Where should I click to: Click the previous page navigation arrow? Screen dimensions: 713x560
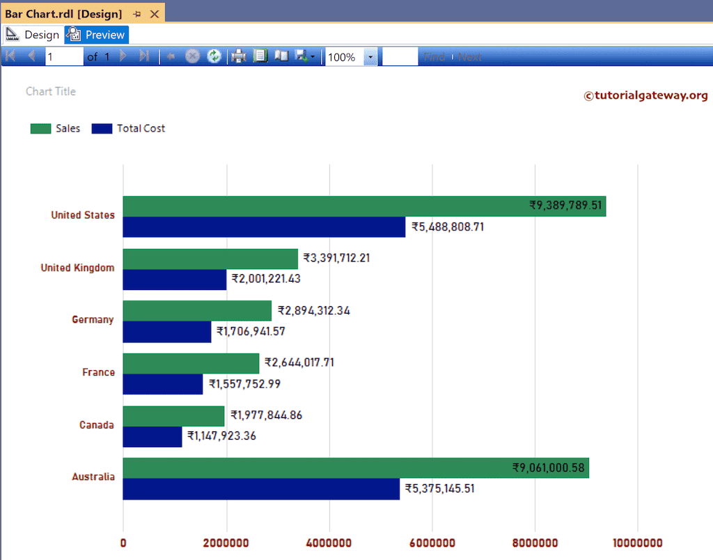(x=31, y=56)
